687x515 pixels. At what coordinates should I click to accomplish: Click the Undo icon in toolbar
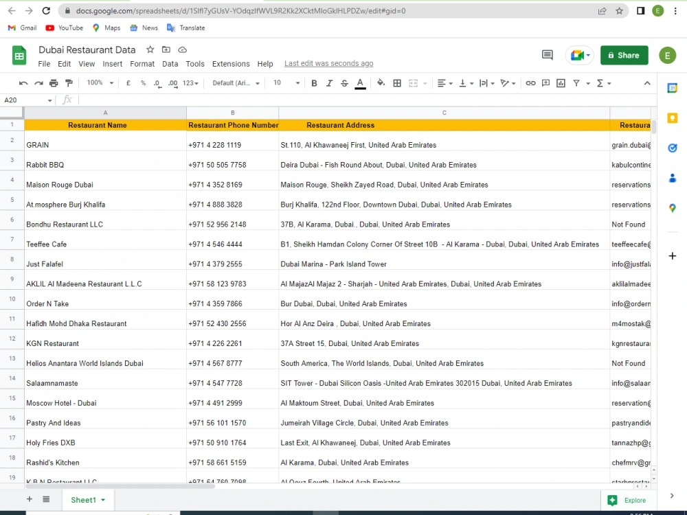23,83
